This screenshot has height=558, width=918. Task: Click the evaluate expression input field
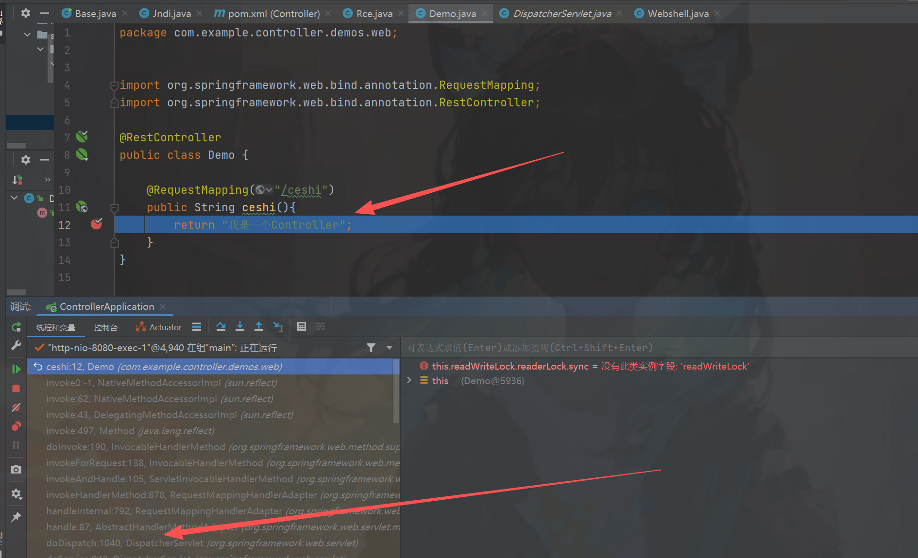pyautogui.click(x=631, y=348)
